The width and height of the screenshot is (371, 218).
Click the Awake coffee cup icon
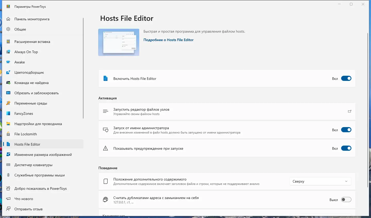8,62
